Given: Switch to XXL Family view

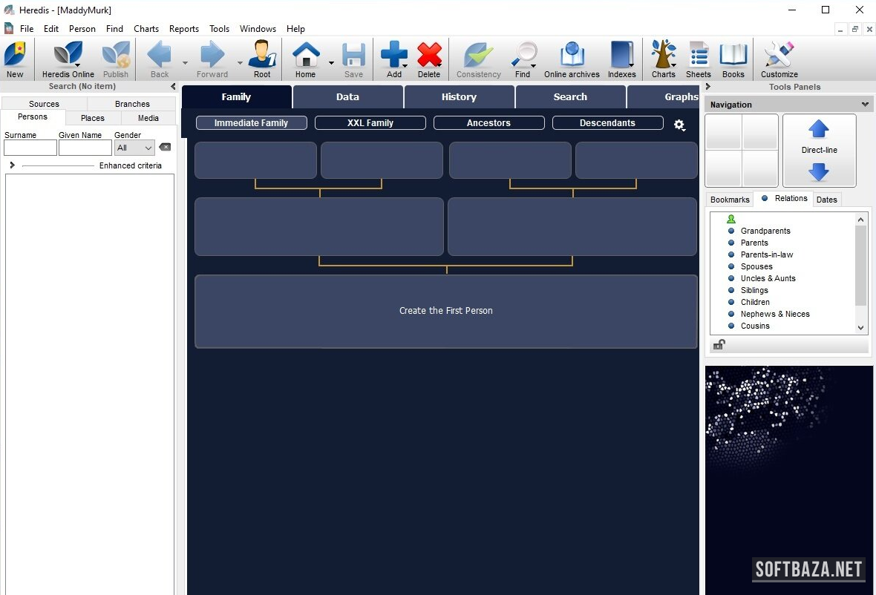Looking at the screenshot, I should (370, 123).
